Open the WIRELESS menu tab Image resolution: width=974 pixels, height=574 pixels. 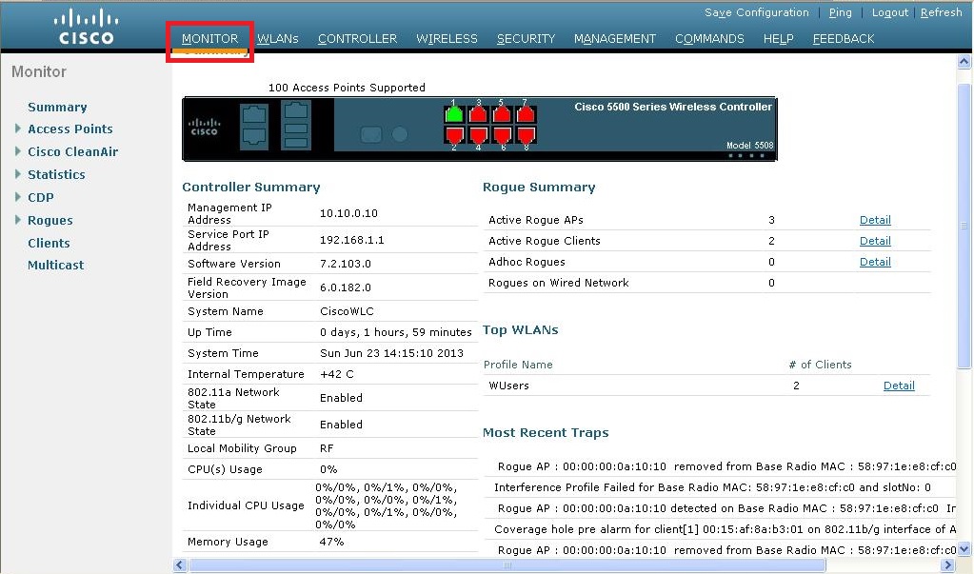[447, 38]
